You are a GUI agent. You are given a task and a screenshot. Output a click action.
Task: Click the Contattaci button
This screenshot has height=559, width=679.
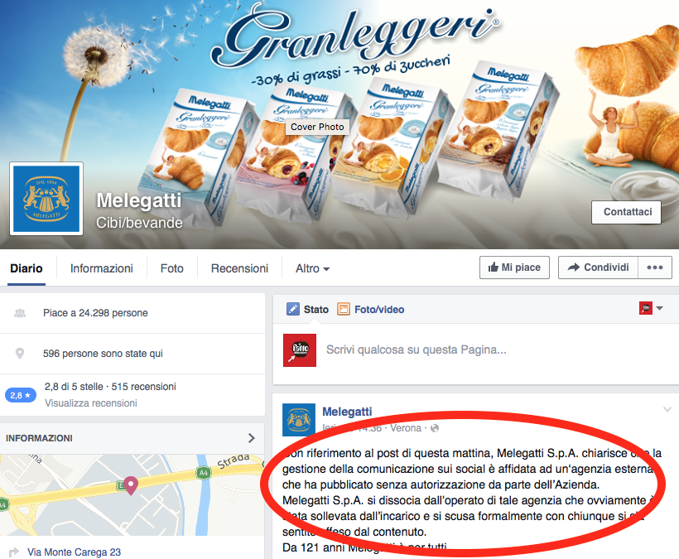pos(626,212)
